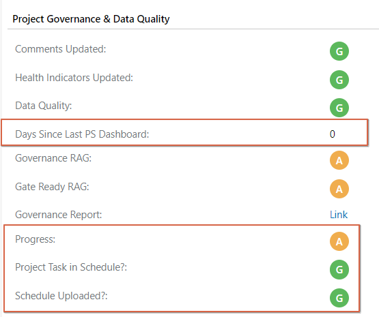379x317 pixels.
Task: Click the Schedule Uploaded? label
Action: (x=61, y=296)
